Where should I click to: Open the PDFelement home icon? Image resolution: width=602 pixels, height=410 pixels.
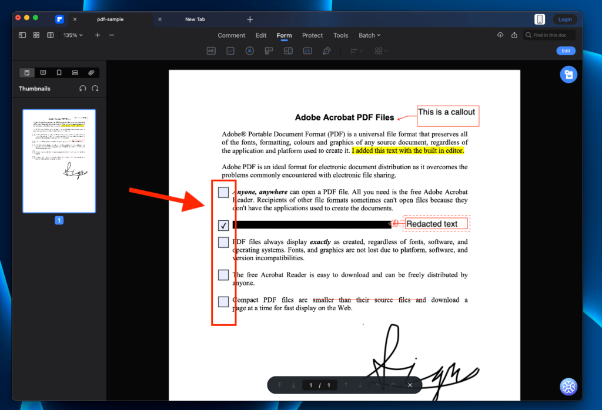[59, 19]
